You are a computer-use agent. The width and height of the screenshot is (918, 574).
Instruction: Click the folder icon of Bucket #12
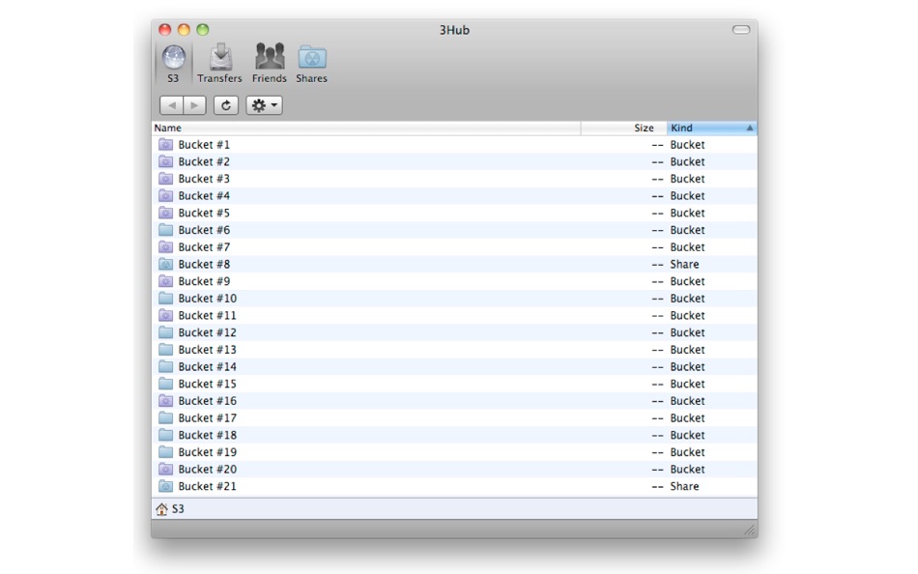tap(165, 332)
